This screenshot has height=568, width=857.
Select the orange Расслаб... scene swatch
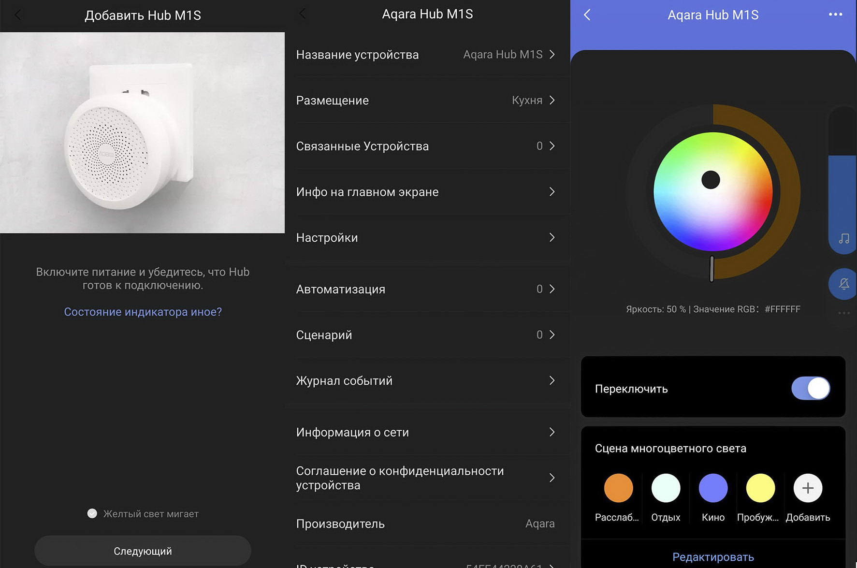pos(618,488)
